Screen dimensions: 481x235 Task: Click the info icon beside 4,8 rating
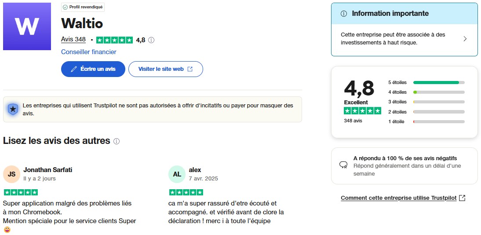click(151, 40)
